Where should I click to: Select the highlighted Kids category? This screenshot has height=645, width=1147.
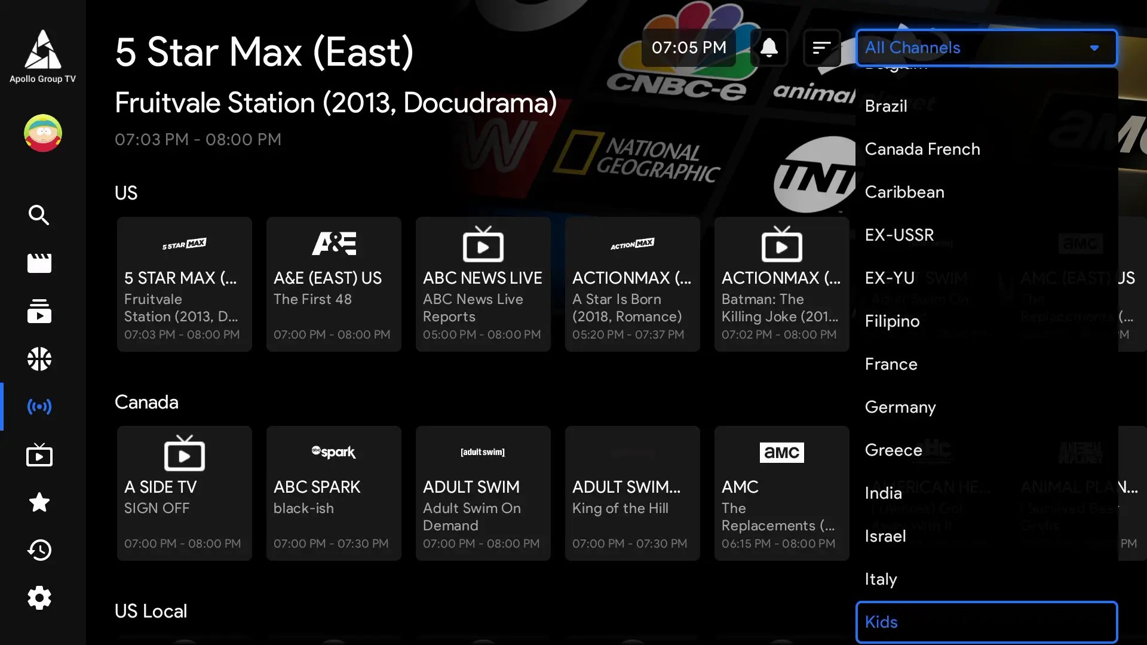tap(986, 622)
